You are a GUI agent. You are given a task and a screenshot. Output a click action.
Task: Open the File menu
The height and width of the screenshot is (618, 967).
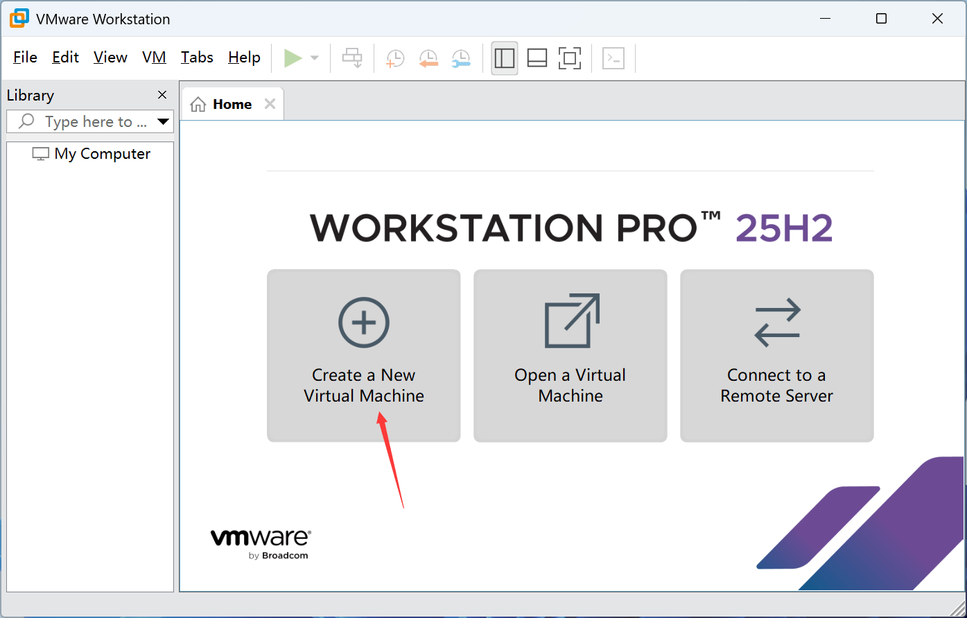click(x=25, y=58)
